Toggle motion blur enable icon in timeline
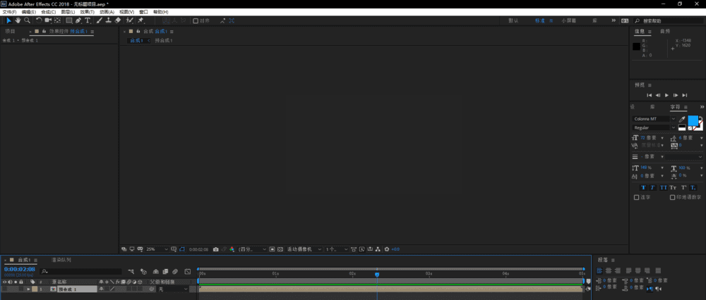The width and height of the screenshot is (706, 300). [175, 272]
